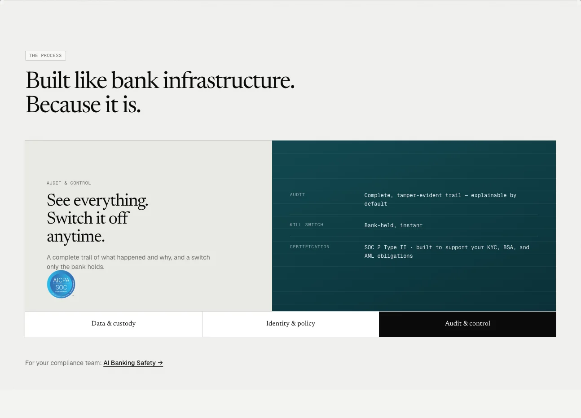Click the KILL SWITCH row label
The height and width of the screenshot is (418, 581).
click(307, 225)
